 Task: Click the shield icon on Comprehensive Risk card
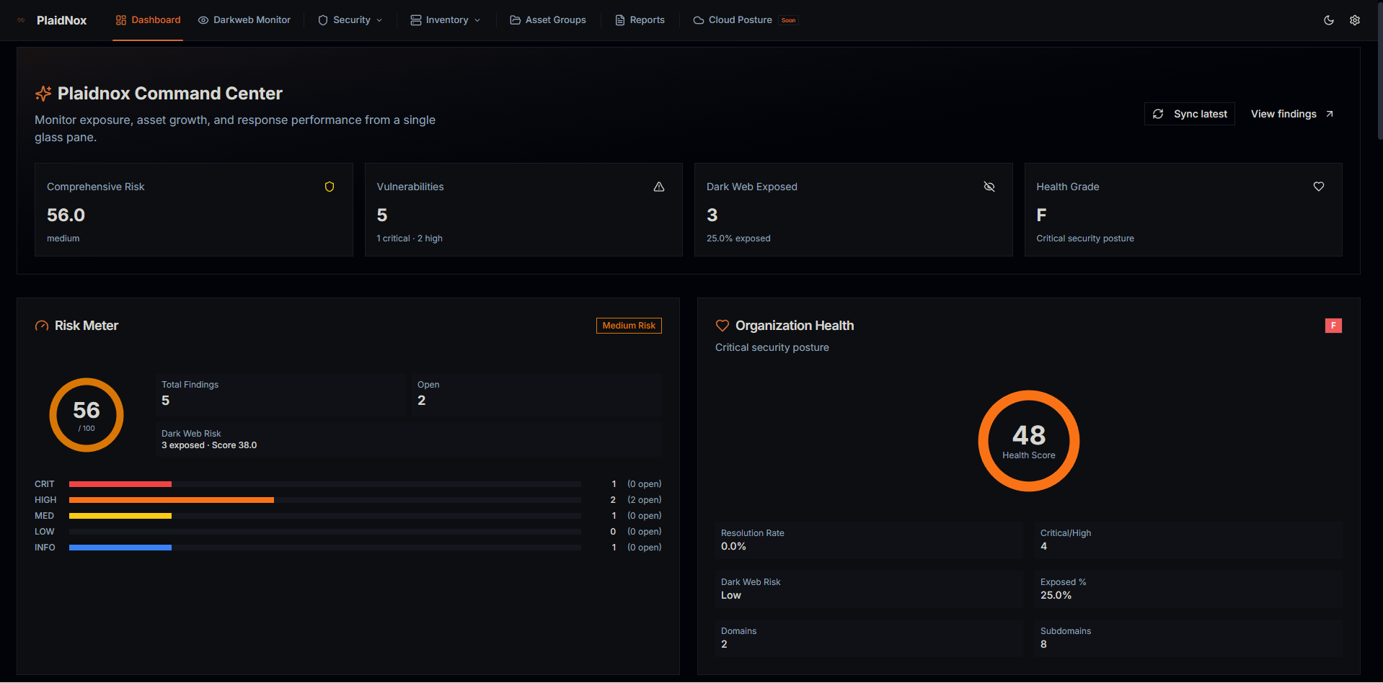(330, 187)
